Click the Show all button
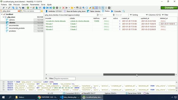This screenshot has width=178, height=100. (117, 15)
